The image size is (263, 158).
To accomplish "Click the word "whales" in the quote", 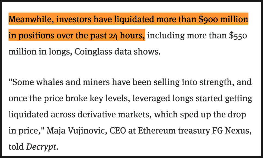I will pos(46,82).
